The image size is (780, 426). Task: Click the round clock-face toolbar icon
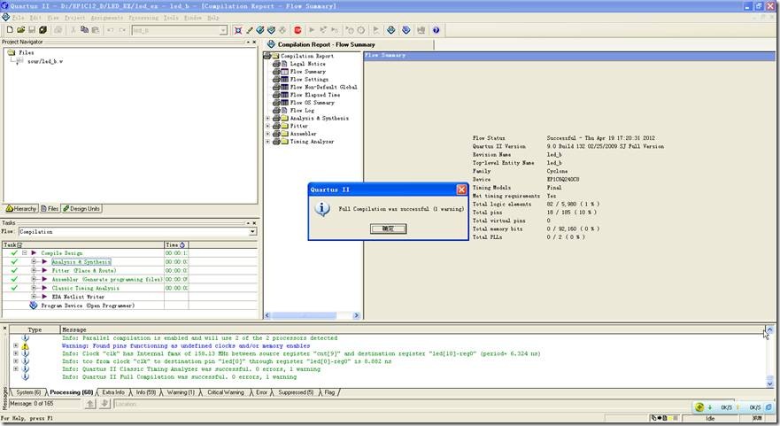[361, 30]
